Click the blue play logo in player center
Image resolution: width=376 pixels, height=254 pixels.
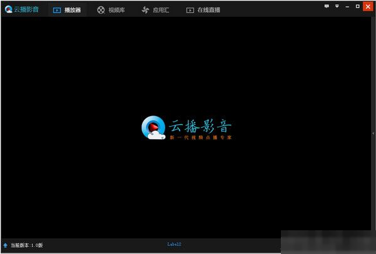(x=153, y=127)
